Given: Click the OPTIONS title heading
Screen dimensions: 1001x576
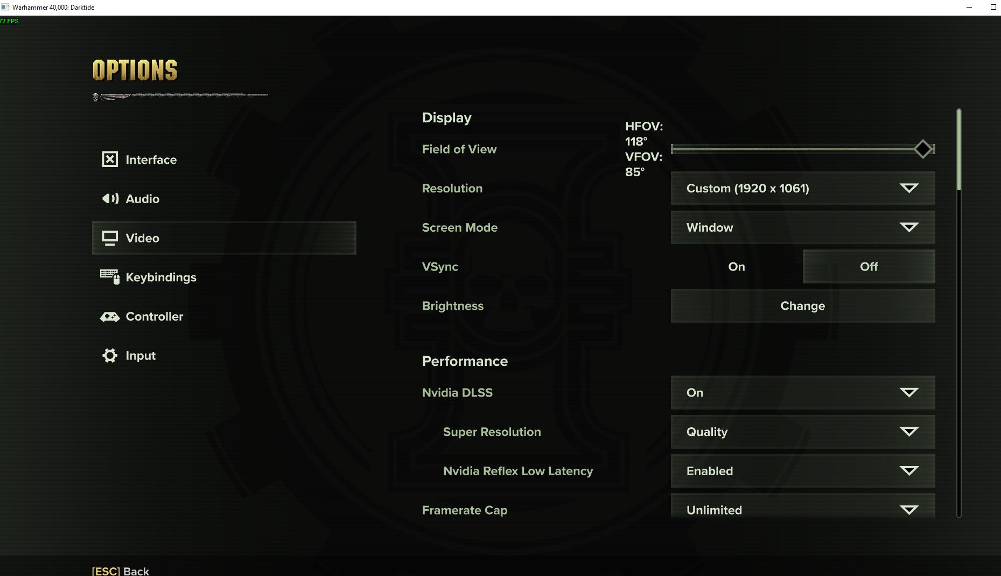Looking at the screenshot, I should coord(135,71).
